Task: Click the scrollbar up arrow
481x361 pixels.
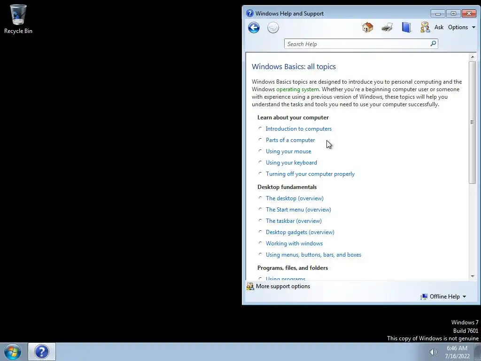Action: point(473,57)
